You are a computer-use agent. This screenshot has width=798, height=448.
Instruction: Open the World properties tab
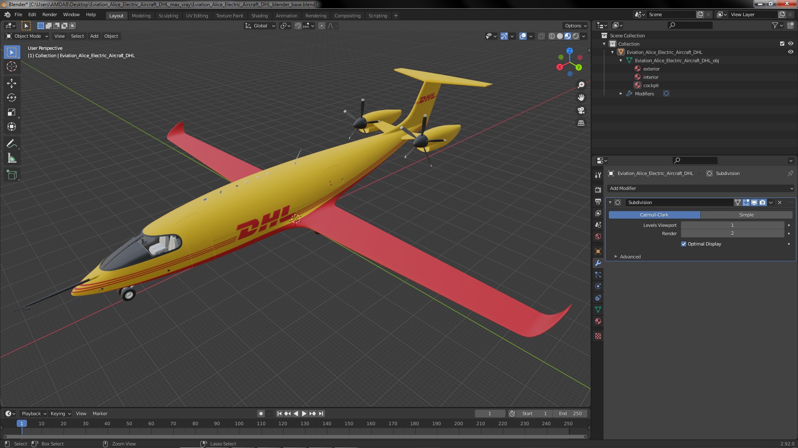coord(598,236)
